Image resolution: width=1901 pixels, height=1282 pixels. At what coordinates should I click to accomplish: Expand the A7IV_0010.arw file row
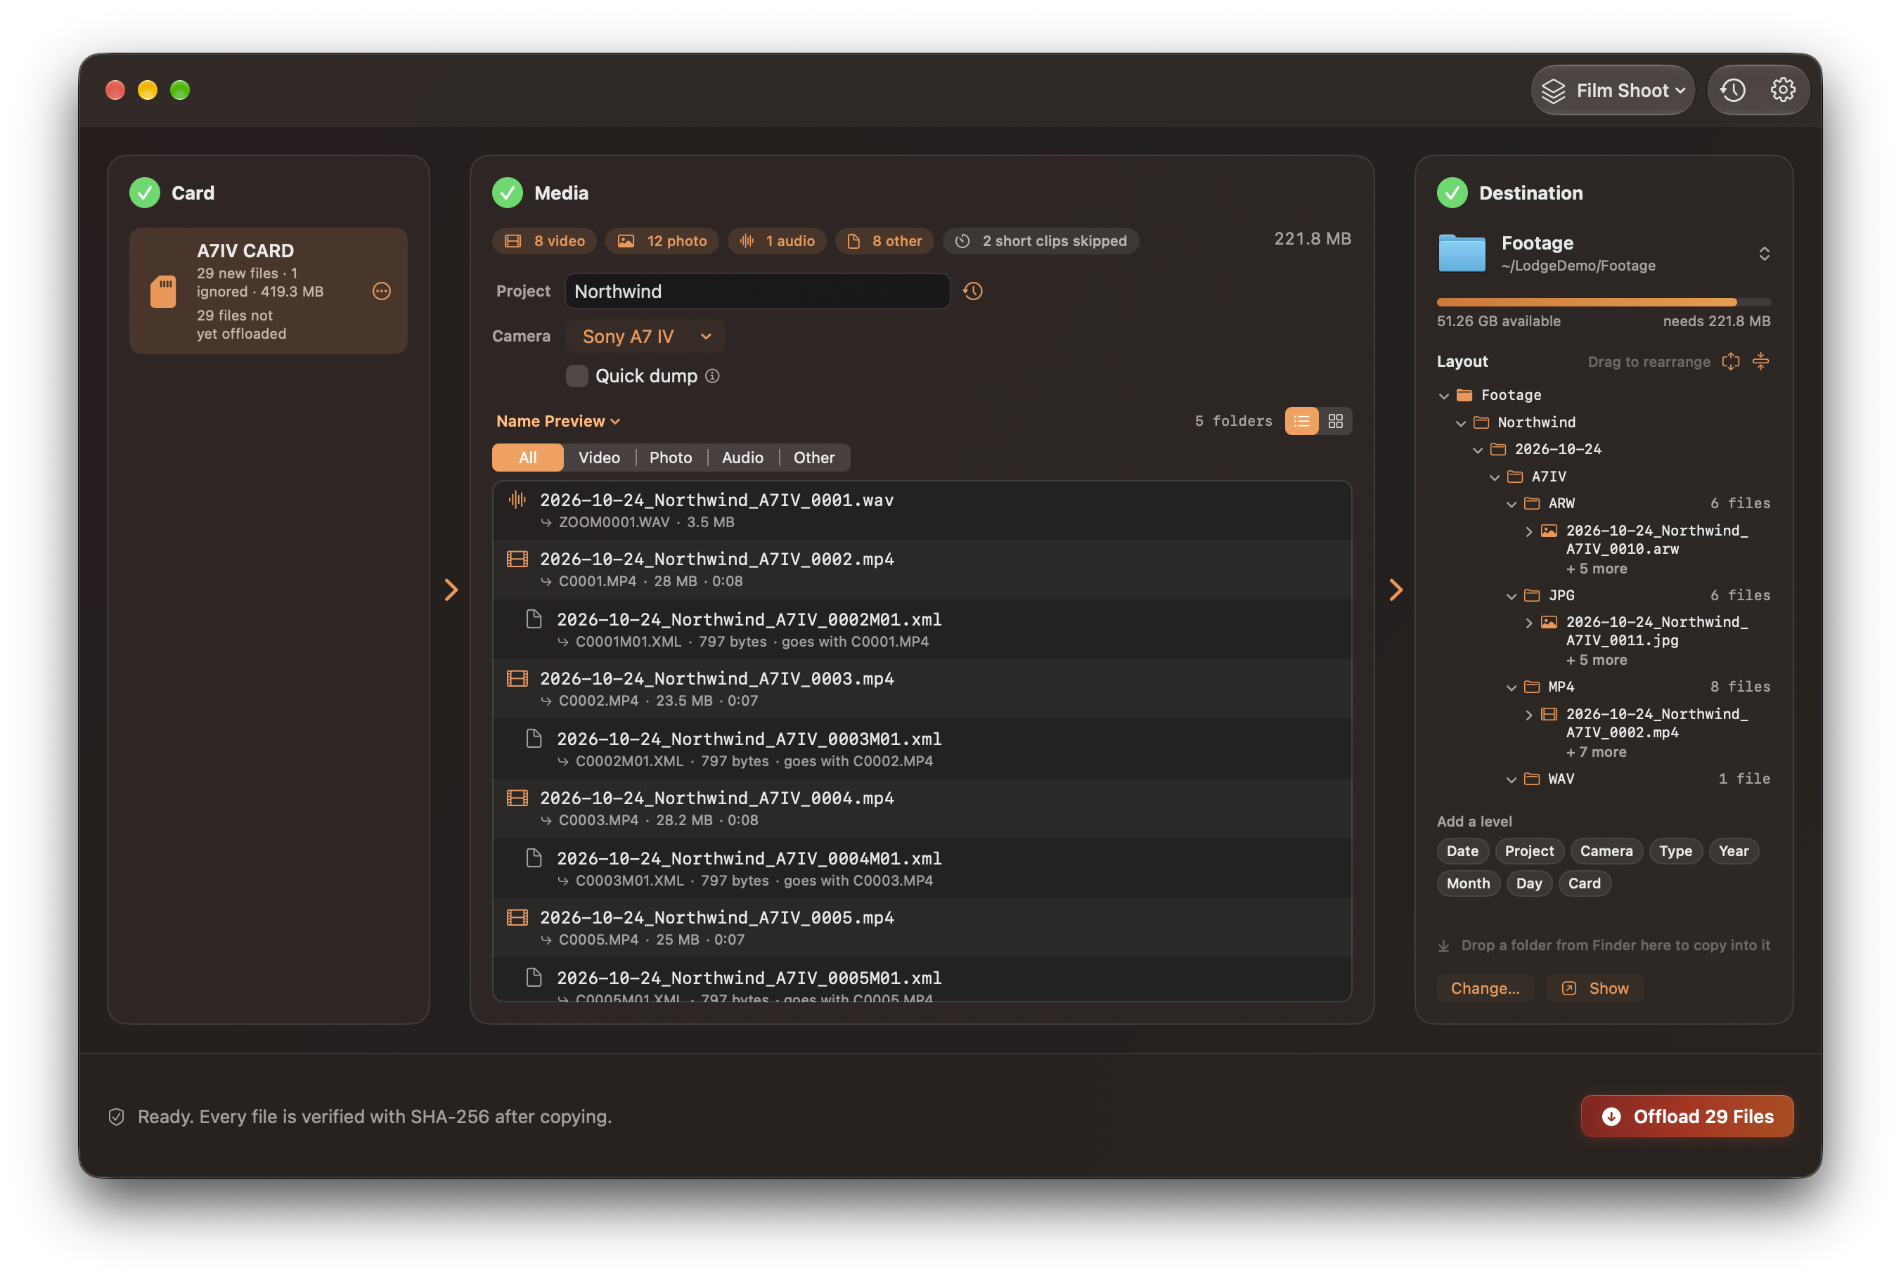coord(1528,531)
